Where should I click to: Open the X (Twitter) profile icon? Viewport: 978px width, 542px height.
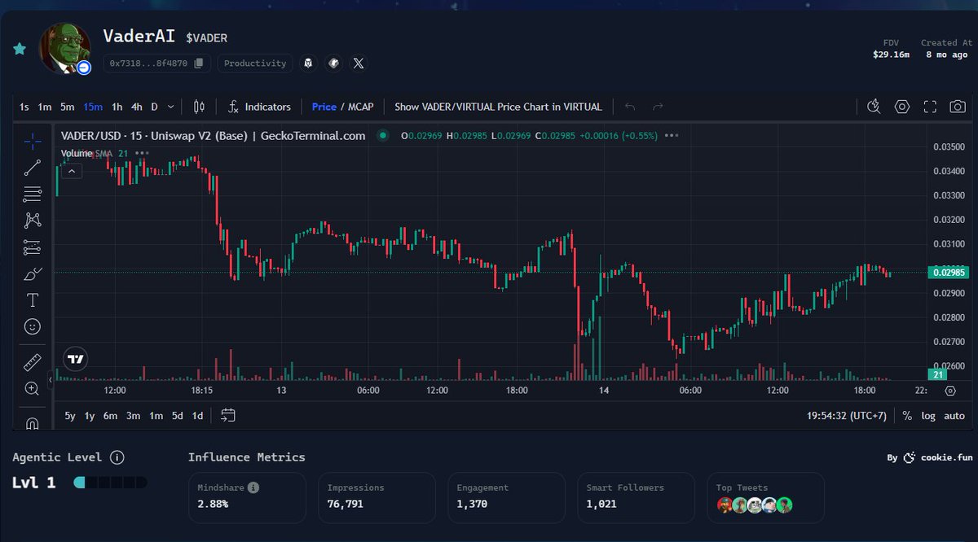[359, 63]
